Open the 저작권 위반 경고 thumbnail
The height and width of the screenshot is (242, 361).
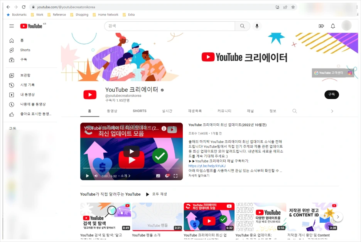312,217
